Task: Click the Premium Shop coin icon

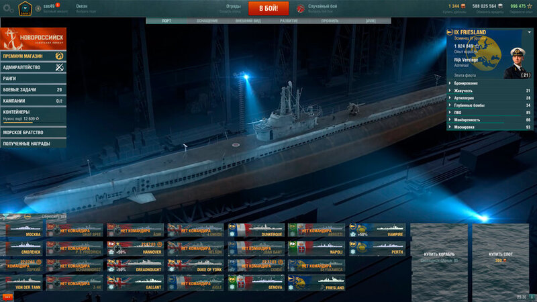Action: (x=59, y=56)
